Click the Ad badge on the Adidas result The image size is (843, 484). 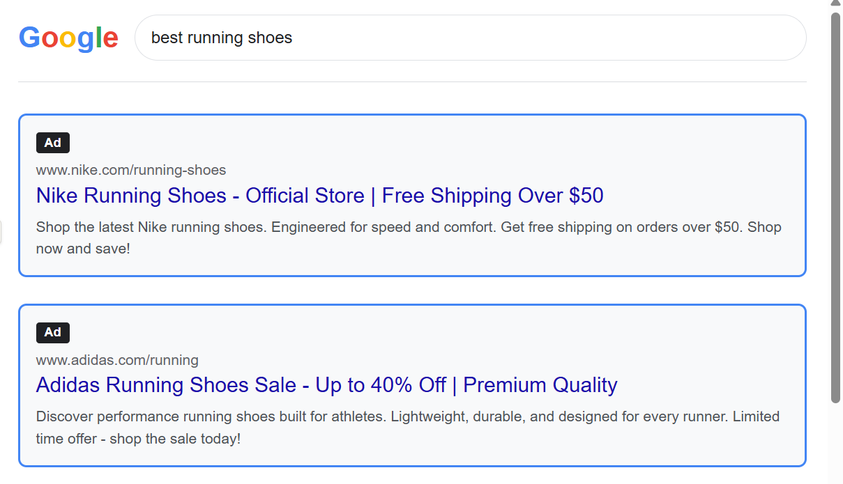point(53,332)
